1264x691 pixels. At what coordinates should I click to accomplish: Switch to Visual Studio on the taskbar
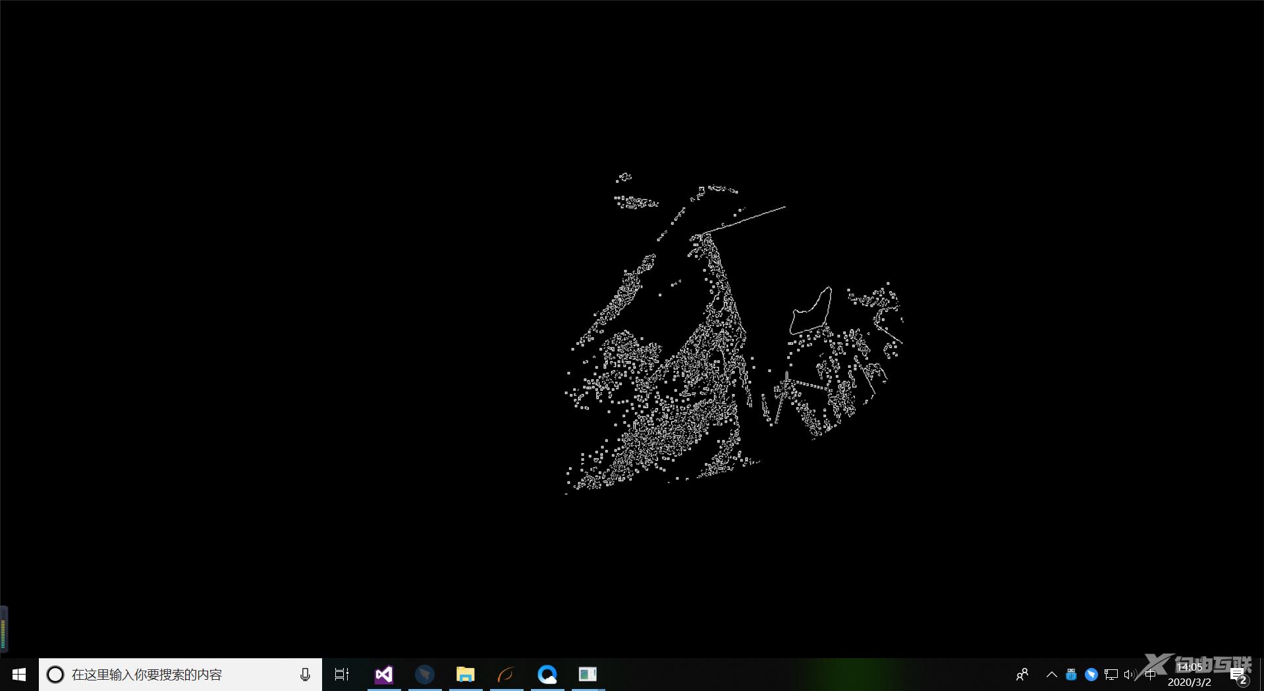(x=384, y=675)
